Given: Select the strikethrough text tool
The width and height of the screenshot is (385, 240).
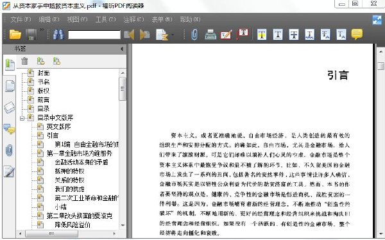Looking at the screenshot, I should point(294,35).
